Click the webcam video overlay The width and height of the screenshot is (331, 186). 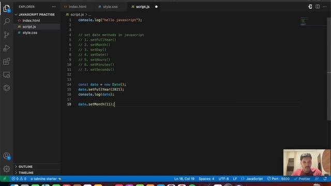click(x=307, y=163)
